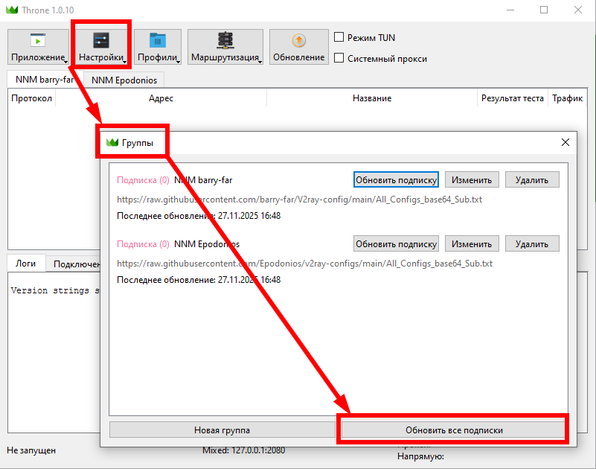Click the Напрямую: status label
Screen dimensions: 596x469
click(x=420, y=456)
